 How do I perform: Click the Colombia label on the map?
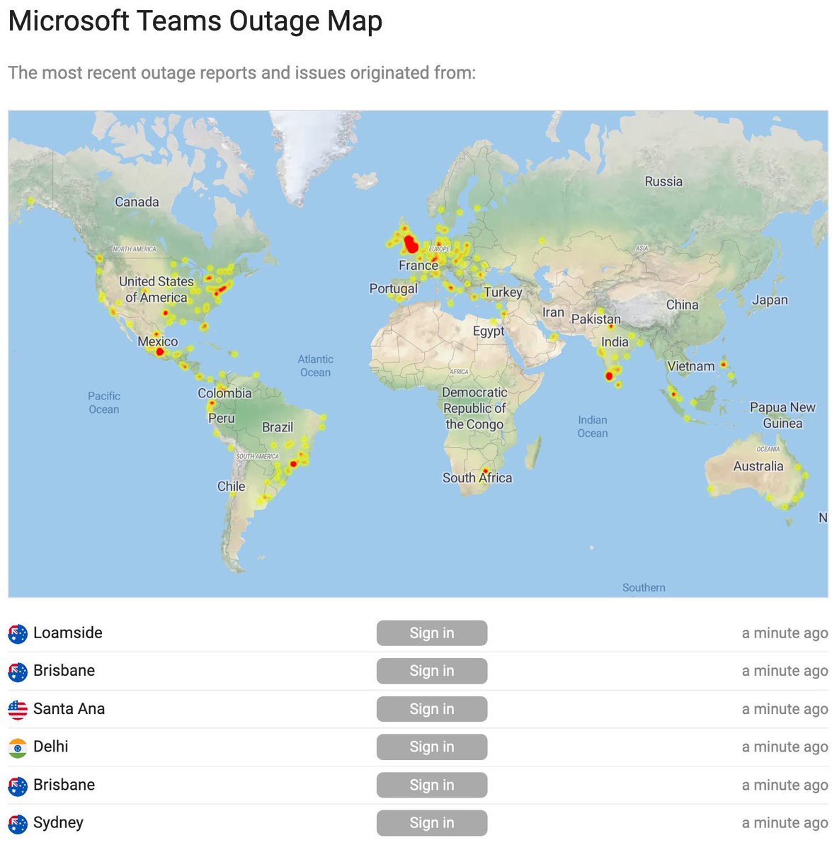[224, 393]
